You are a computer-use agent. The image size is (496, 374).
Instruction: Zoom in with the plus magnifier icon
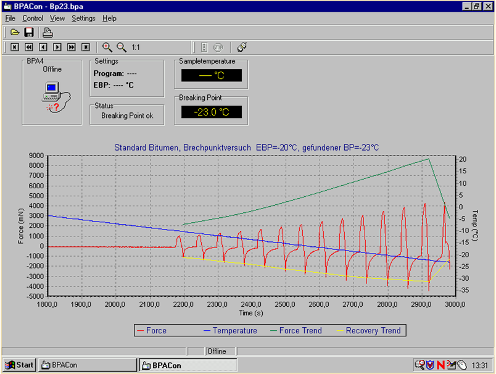[x=107, y=47]
